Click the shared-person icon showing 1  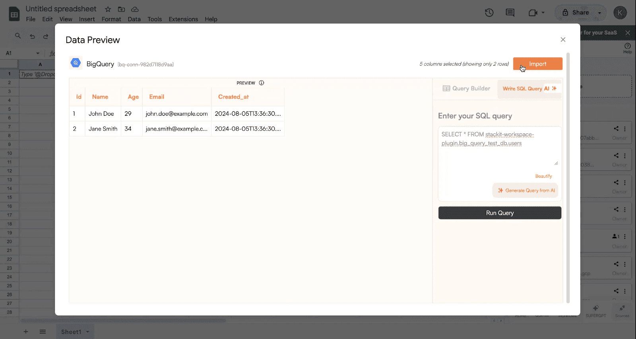616,236
